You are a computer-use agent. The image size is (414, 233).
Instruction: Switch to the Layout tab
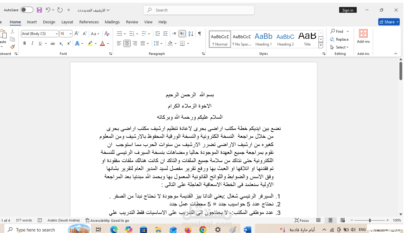pyautogui.click(x=67, y=22)
